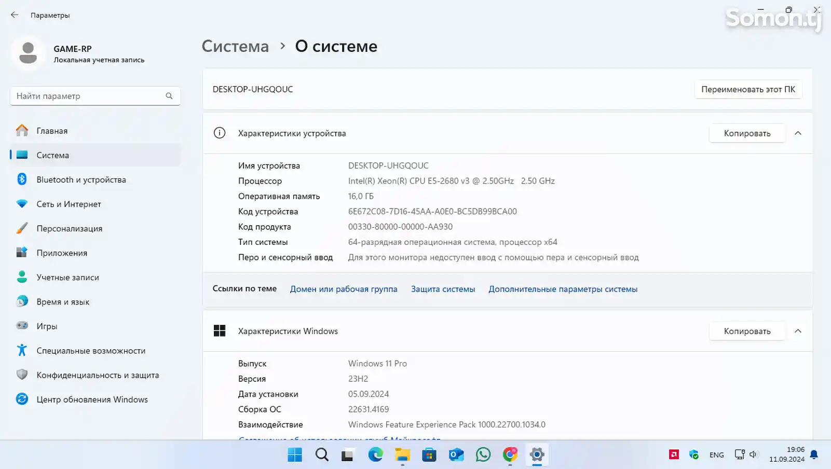Click the version 23H2 value

(358, 379)
